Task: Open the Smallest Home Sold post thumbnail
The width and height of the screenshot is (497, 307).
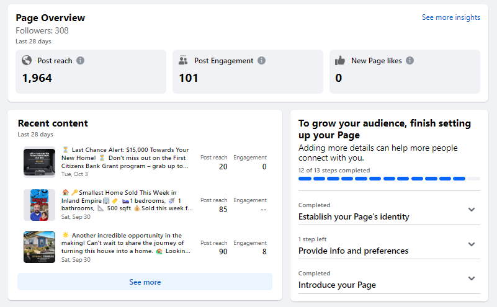Action: click(39, 205)
